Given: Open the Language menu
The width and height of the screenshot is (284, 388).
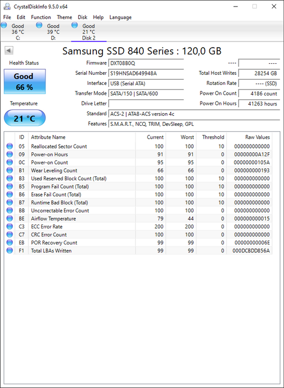Looking at the screenshot, I should coord(120,17).
